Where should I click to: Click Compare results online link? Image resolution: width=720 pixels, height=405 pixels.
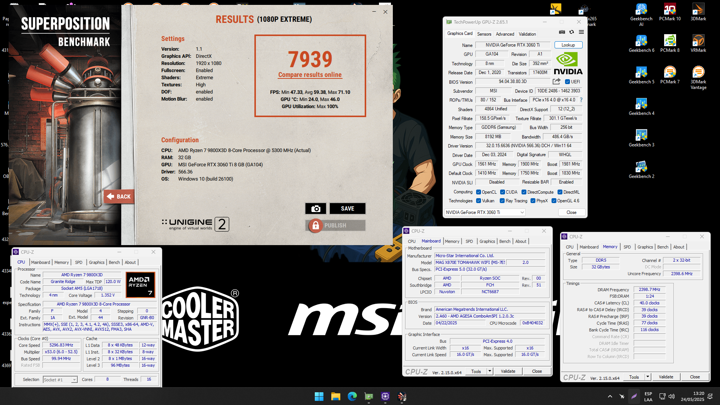(x=310, y=75)
